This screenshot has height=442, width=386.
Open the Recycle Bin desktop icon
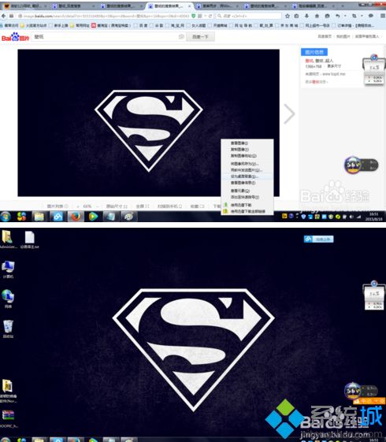tap(8, 329)
